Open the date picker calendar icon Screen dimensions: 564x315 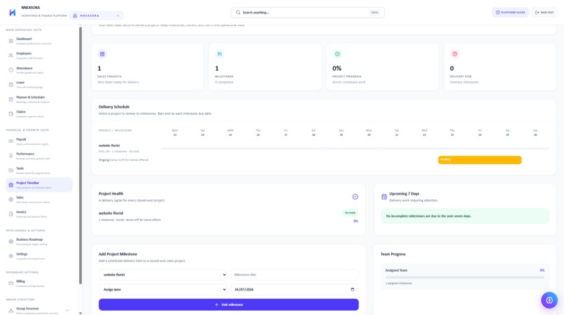[353, 289]
